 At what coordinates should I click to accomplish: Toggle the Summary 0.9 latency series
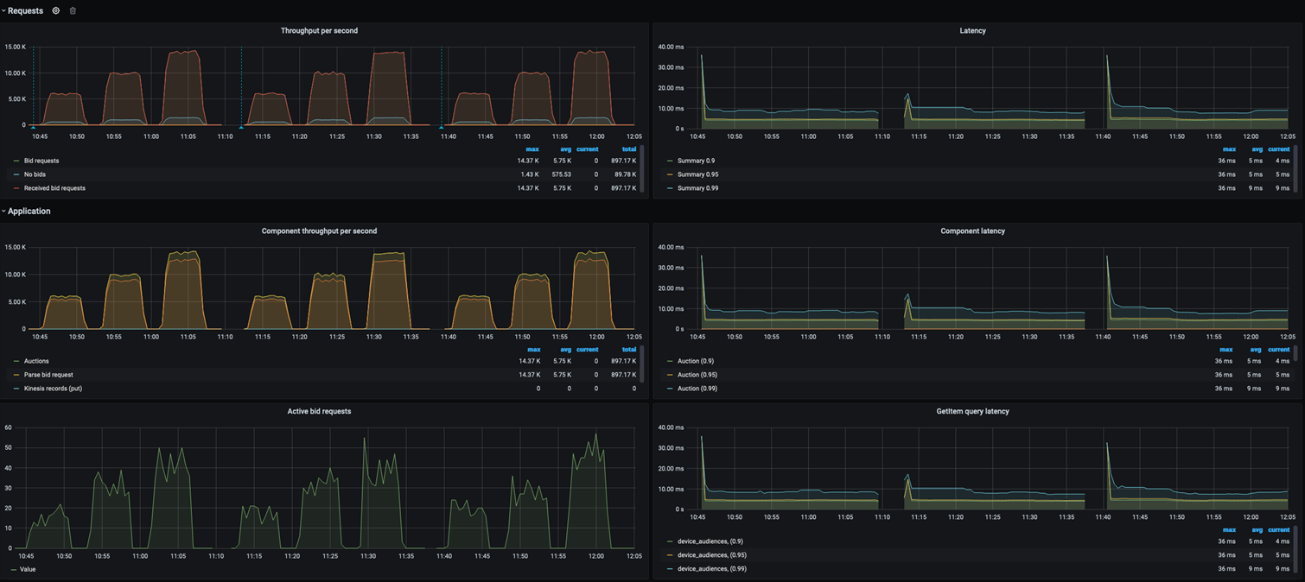pyautogui.click(x=696, y=161)
